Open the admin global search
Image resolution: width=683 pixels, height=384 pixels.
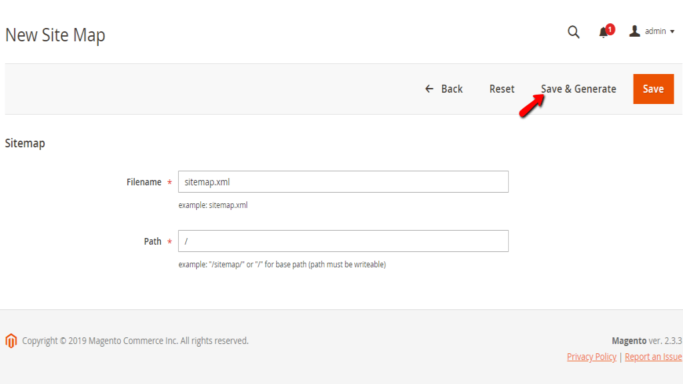(573, 31)
